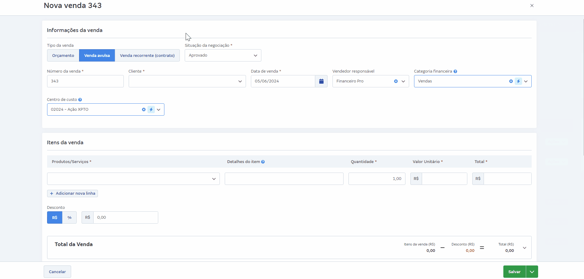Click help icon beside Detalhes do item

coord(263,162)
